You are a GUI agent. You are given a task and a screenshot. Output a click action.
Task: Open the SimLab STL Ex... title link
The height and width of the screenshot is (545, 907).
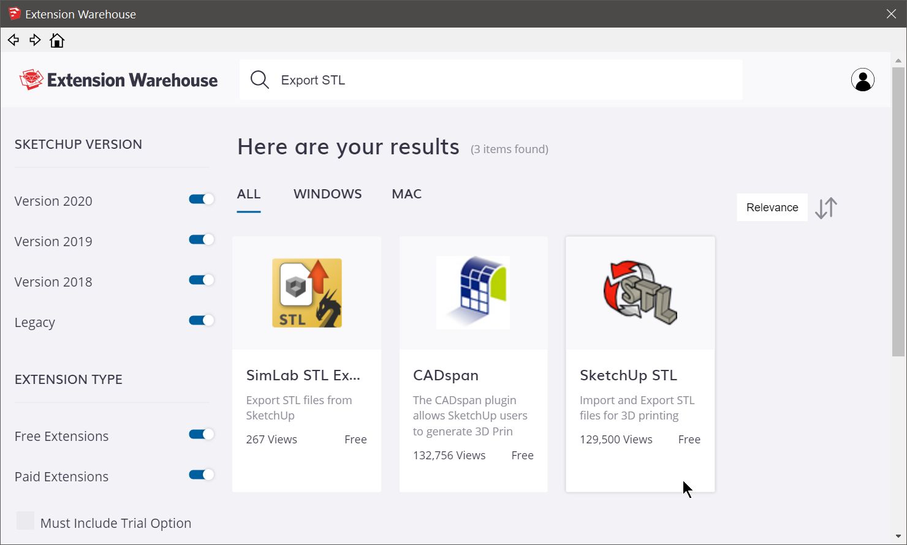(303, 375)
